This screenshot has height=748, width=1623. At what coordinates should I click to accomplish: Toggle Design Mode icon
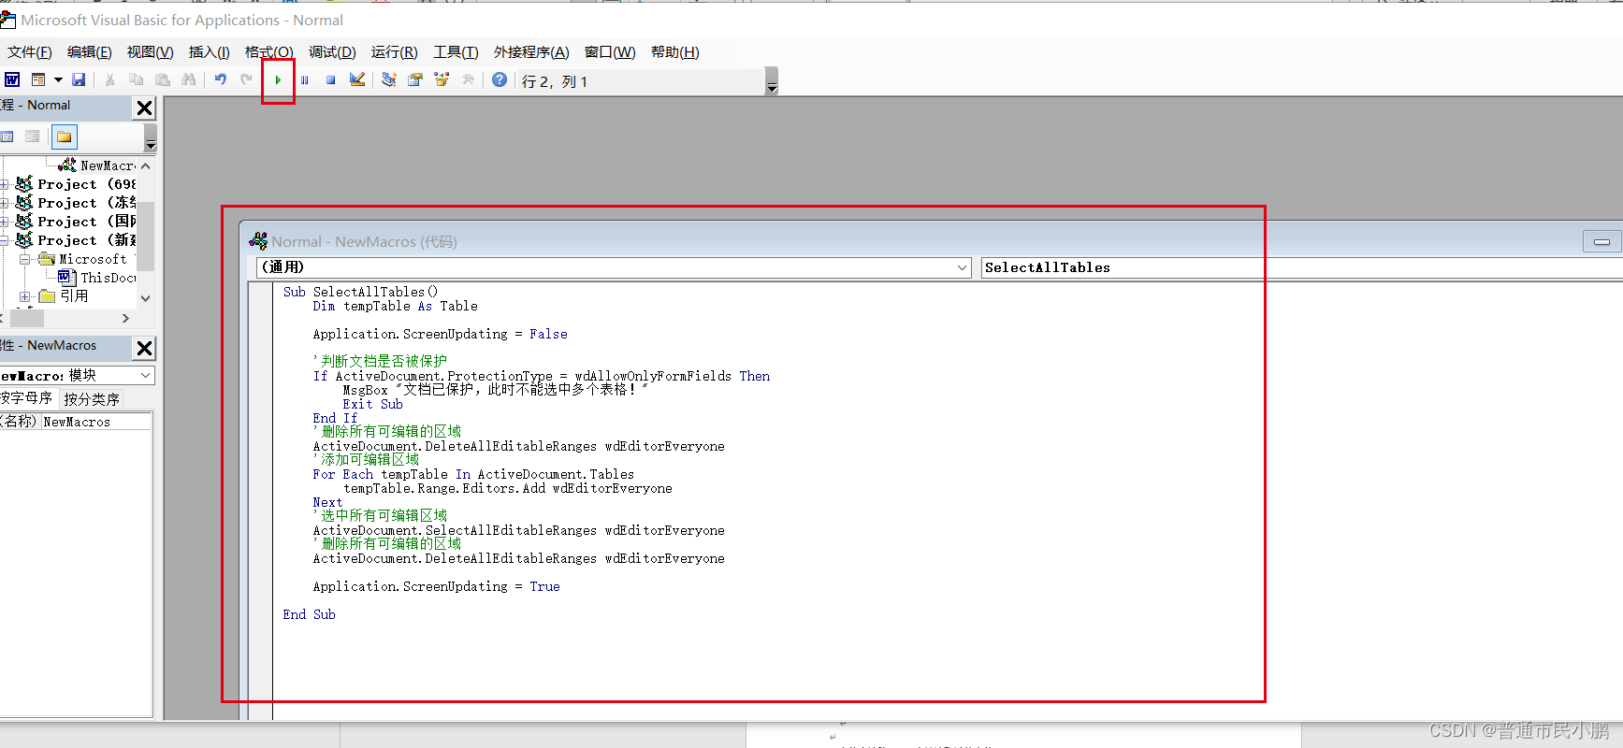(357, 80)
